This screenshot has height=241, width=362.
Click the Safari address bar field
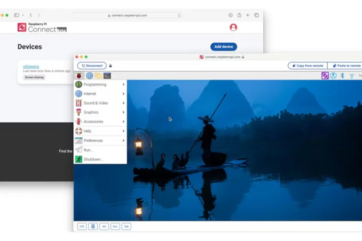[128, 15]
